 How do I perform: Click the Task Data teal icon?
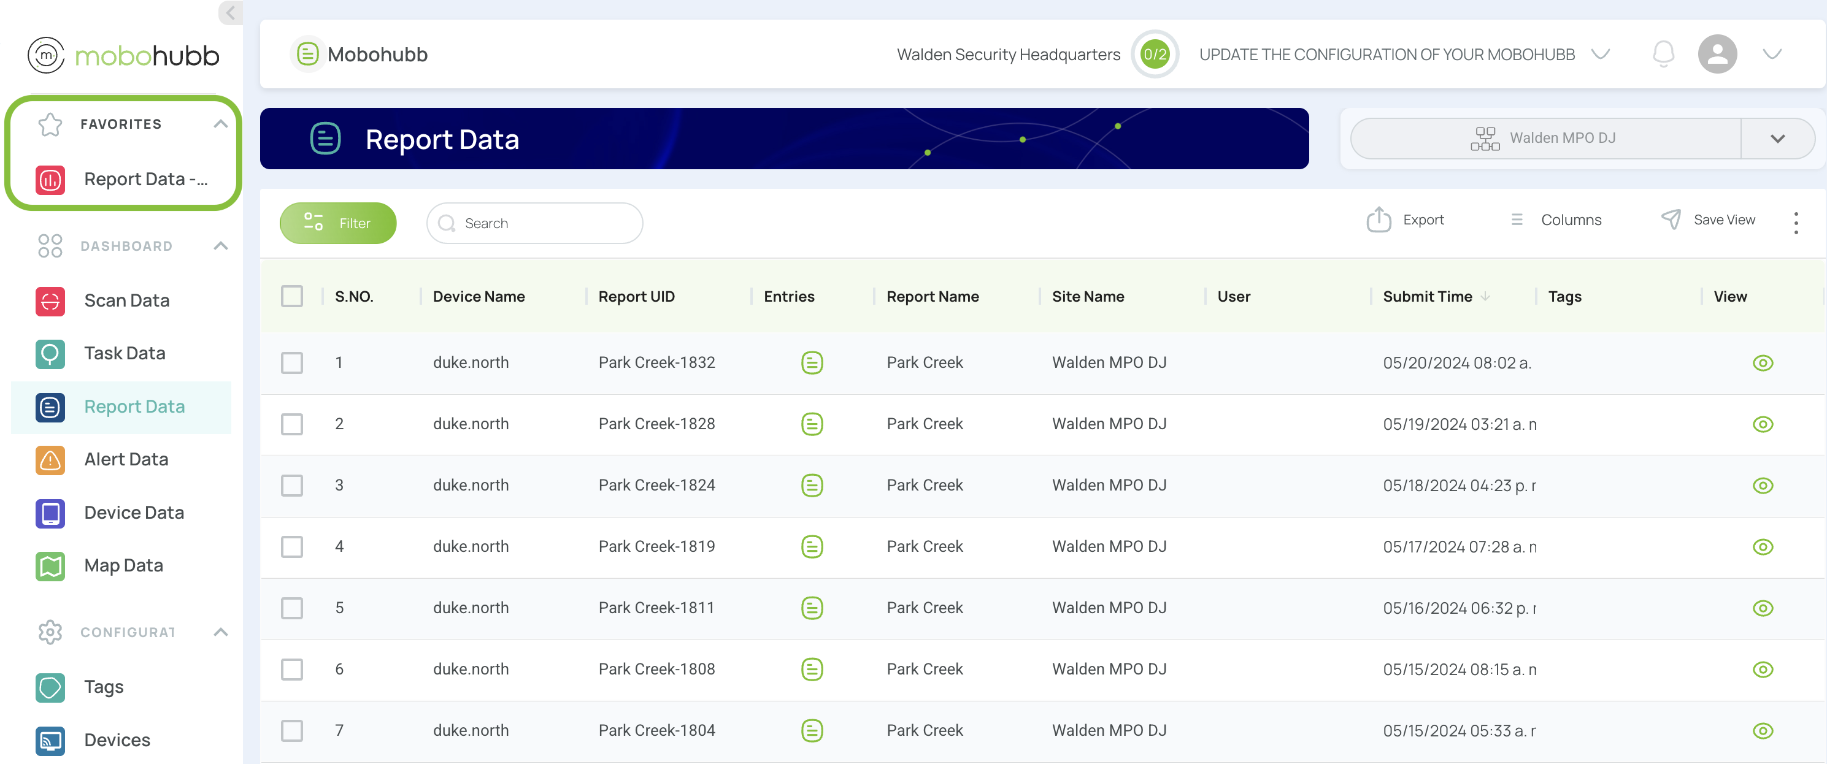tap(50, 354)
